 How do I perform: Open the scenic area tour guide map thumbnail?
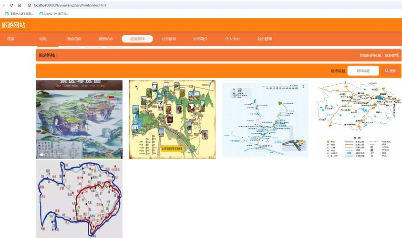[x=79, y=119]
